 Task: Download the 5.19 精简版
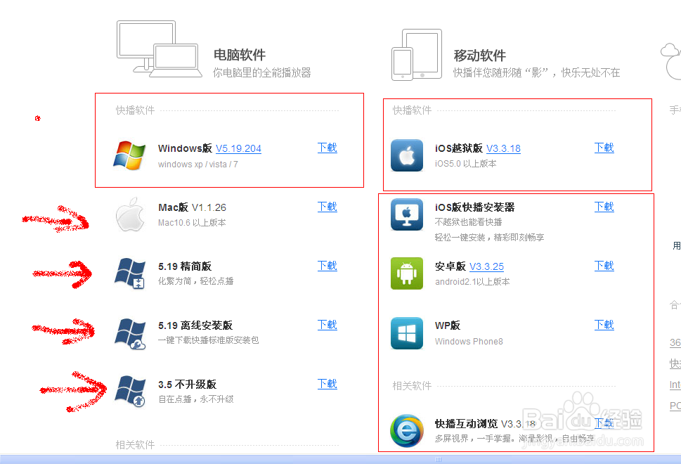tap(327, 266)
